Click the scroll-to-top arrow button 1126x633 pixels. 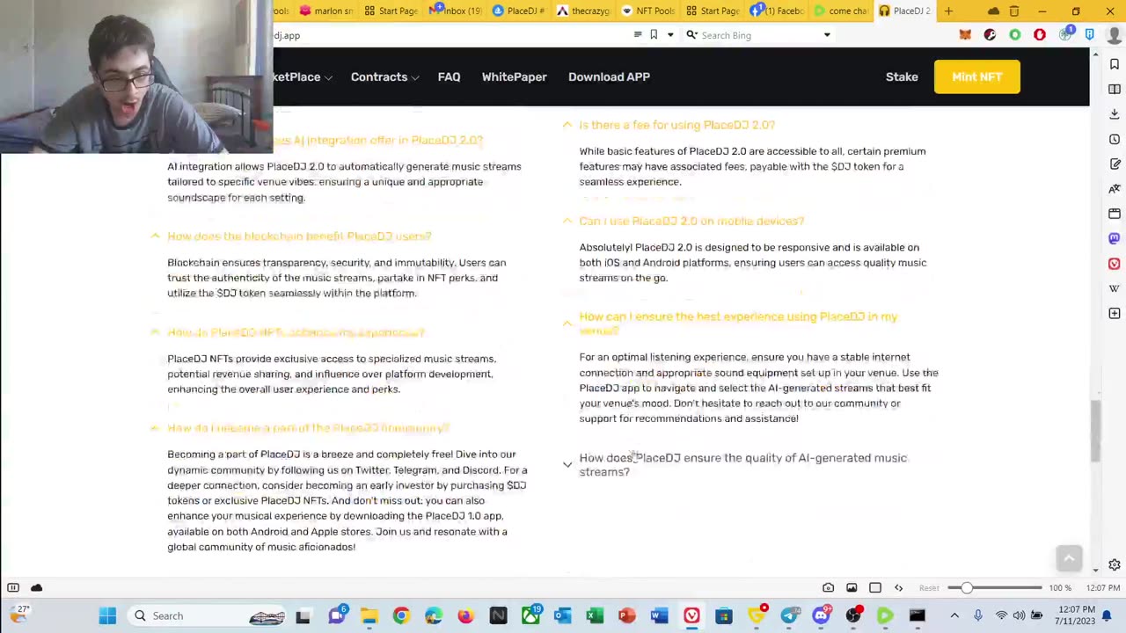tap(1069, 558)
